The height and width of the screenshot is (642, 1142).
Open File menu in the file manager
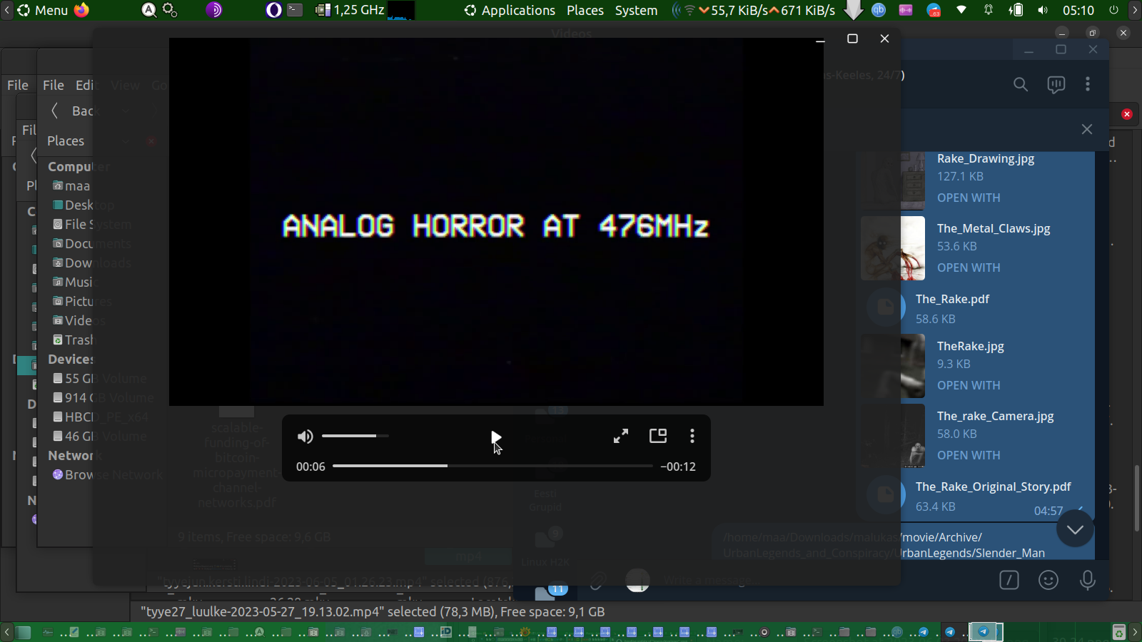(x=54, y=85)
